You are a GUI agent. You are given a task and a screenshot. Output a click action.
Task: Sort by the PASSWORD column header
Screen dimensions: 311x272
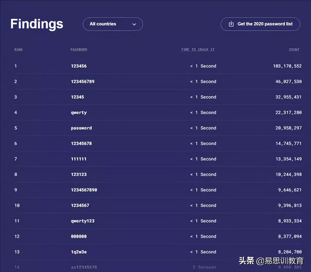(x=79, y=50)
